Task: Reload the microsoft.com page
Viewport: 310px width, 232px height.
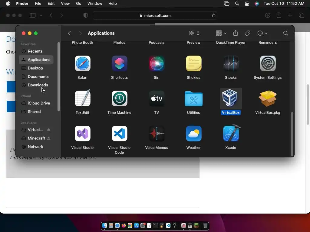Action: click(213, 15)
